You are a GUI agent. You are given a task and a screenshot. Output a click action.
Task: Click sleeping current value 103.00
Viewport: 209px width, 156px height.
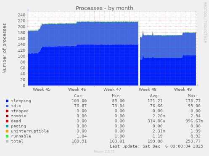[79, 101]
